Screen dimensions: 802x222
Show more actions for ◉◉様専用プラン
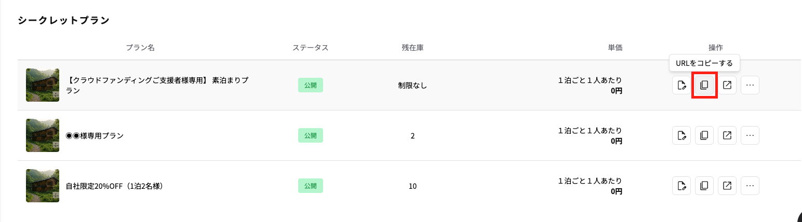point(750,135)
